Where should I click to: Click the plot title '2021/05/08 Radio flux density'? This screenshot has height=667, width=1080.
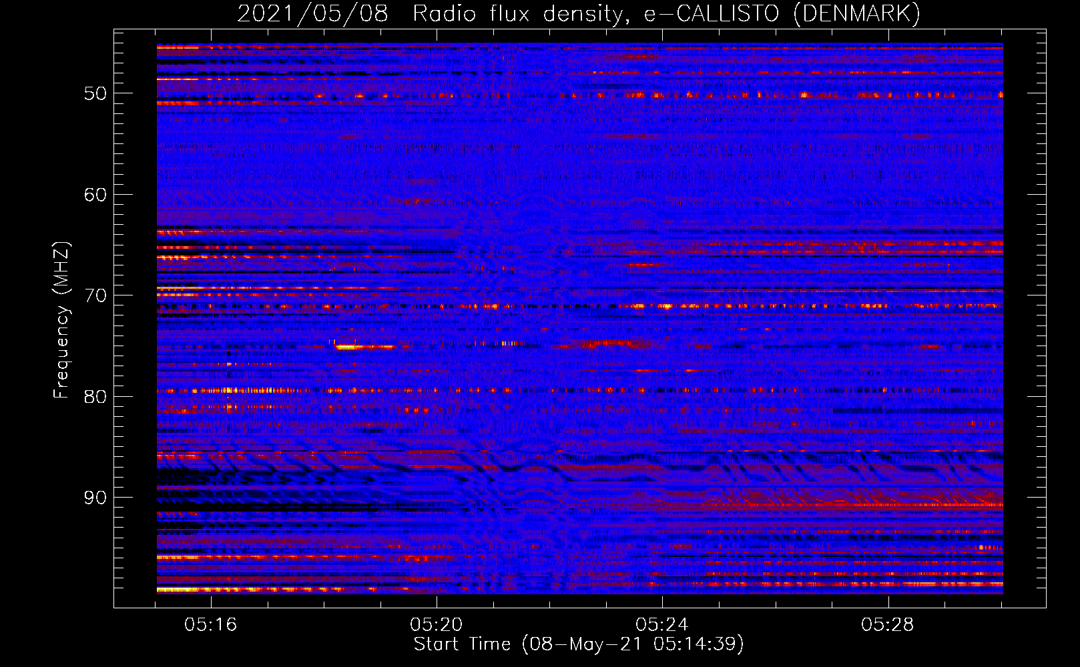[433, 14]
